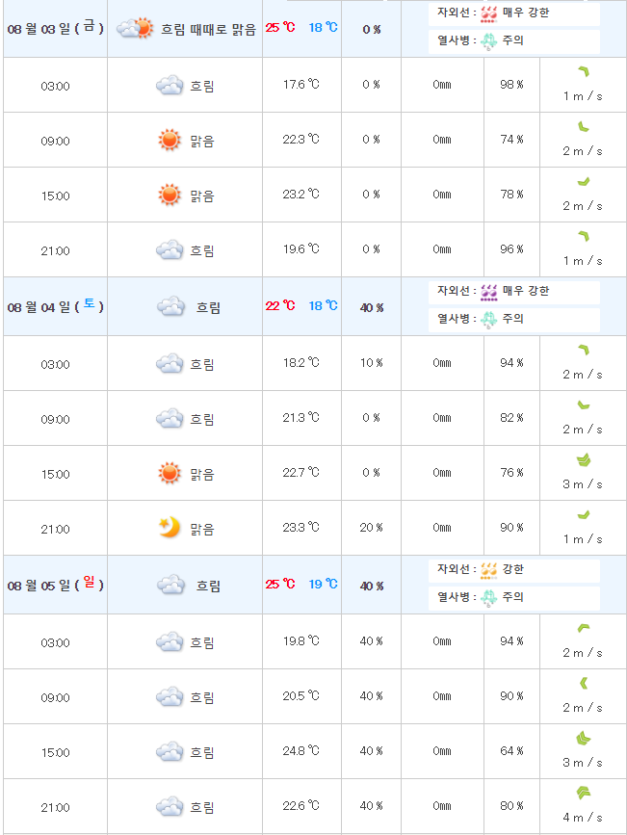
Task: Click the 흐림 때때로 맑음 forecast text
Action: click(x=208, y=29)
